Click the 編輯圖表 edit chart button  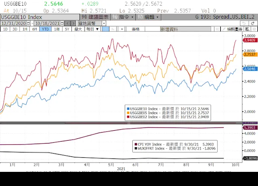[233, 29]
